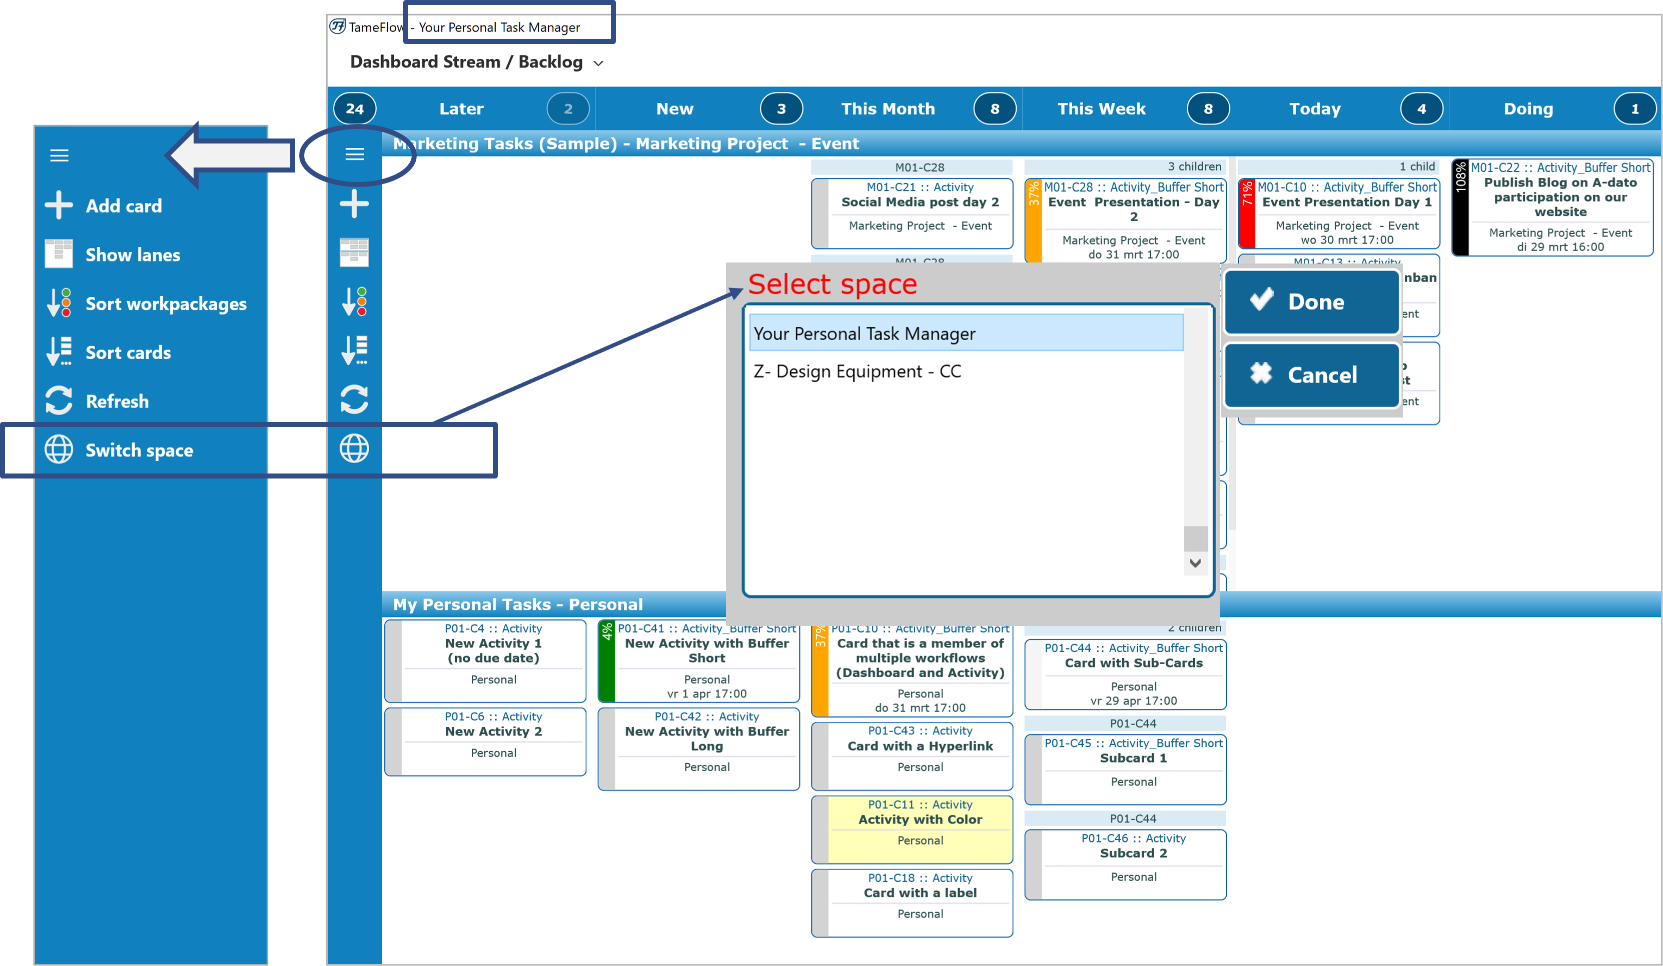
Task: Click the 1 count badge after Doing
Action: [x=1634, y=109]
